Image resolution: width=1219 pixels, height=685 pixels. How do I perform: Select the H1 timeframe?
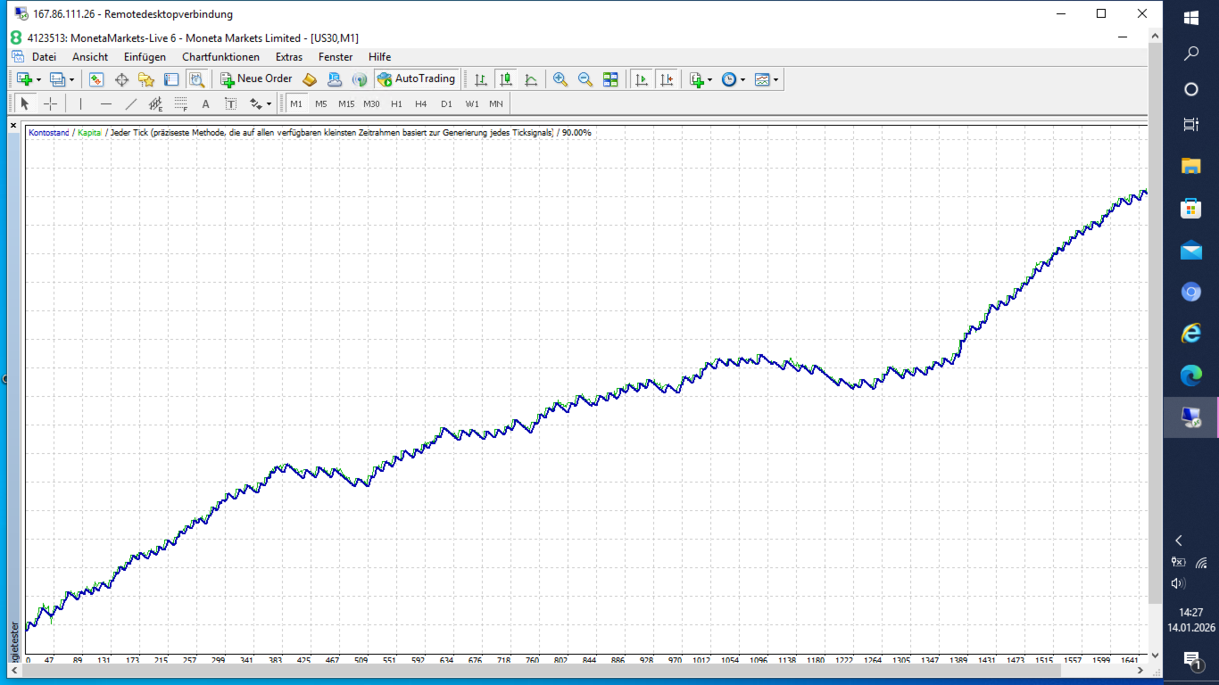(x=396, y=103)
